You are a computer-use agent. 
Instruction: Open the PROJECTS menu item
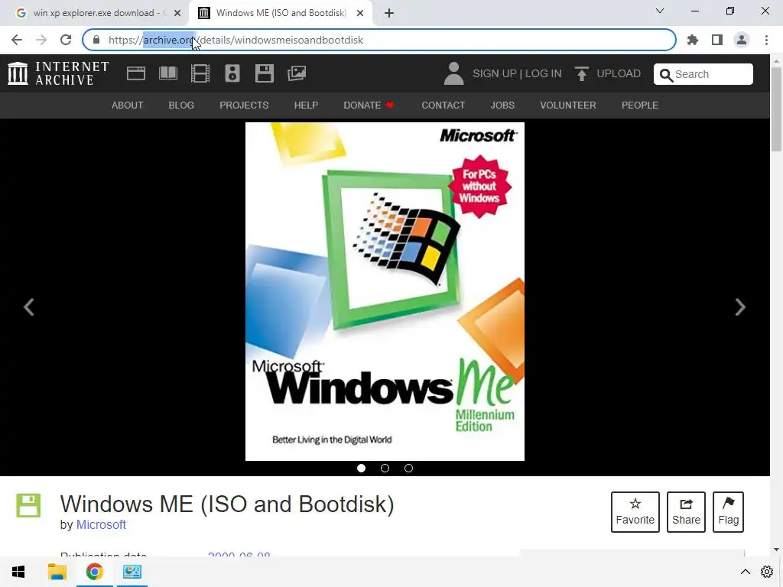pyautogui.click(x=244, y=105)
